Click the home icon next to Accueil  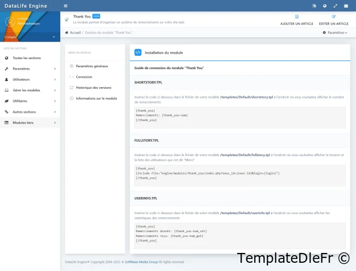click(67, 33)
